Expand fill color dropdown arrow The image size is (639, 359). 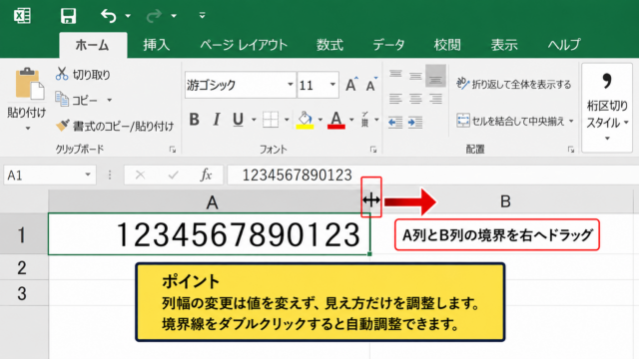[x=319, y=120]
